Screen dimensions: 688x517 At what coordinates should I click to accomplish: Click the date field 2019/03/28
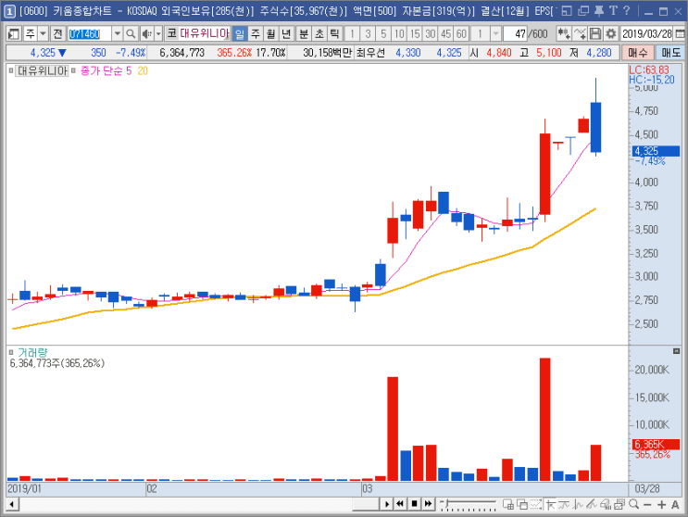pyautogui.click(x=647, y=33)
